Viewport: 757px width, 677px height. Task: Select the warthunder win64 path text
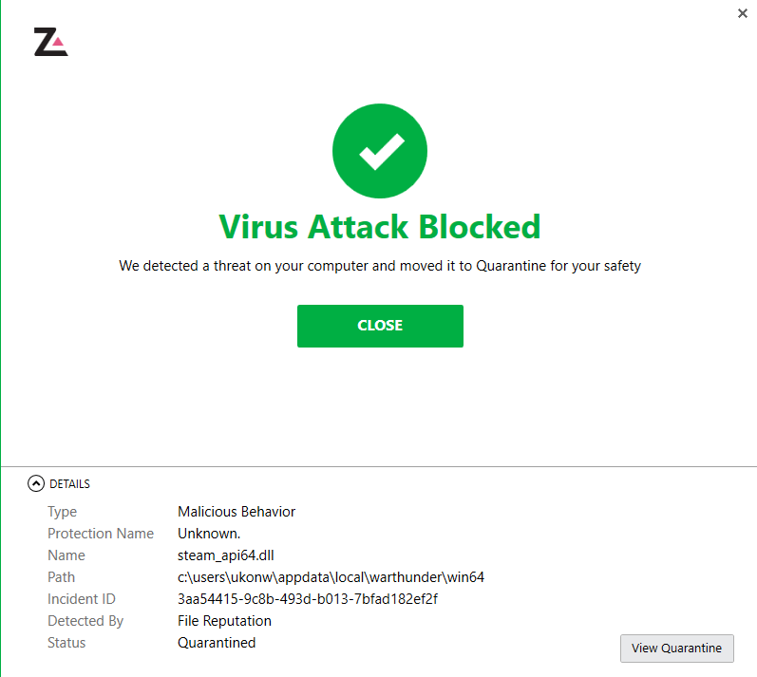tap(331, 577)
